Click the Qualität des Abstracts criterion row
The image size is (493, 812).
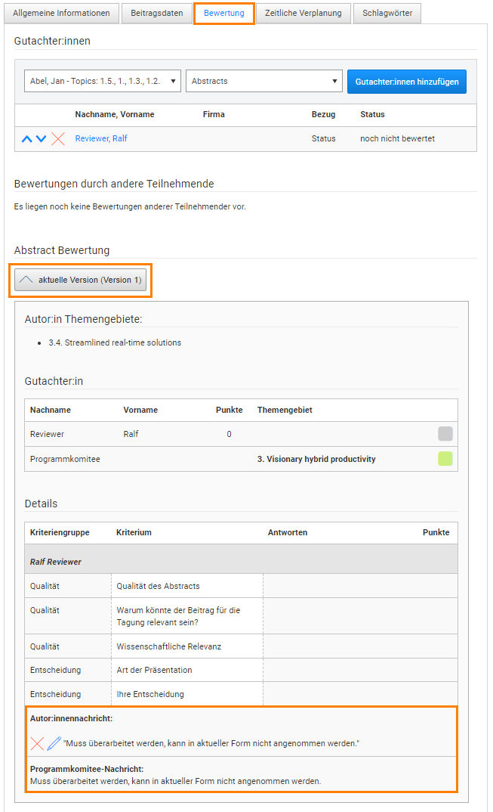click(158, 586)
